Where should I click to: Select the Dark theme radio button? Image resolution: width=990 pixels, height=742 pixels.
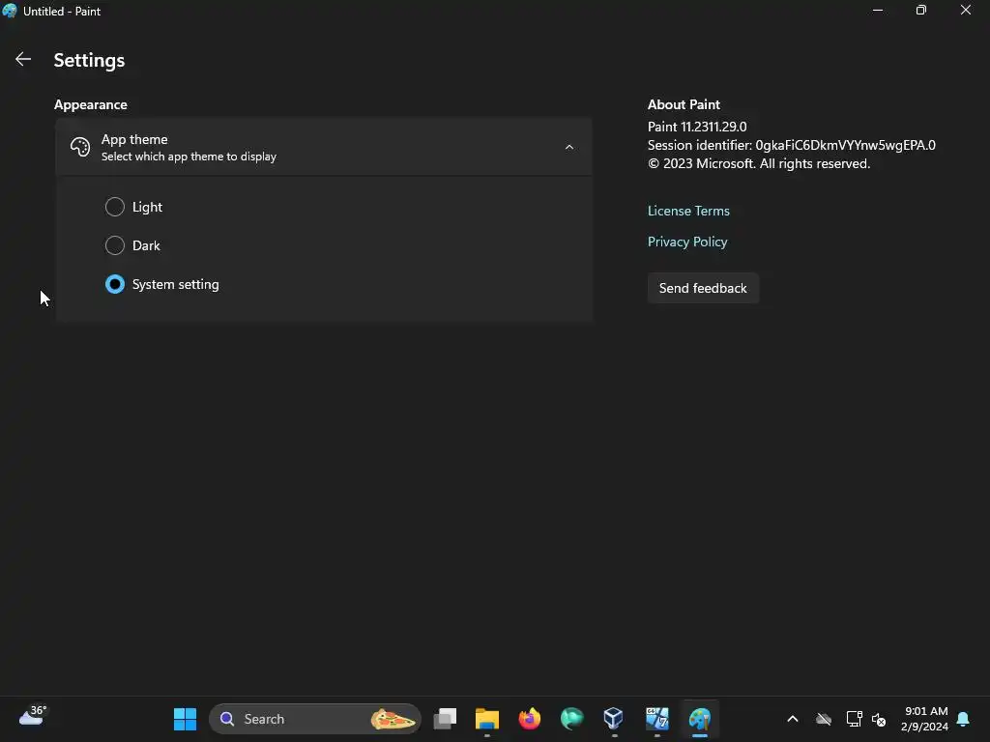(x=115, y=245)
